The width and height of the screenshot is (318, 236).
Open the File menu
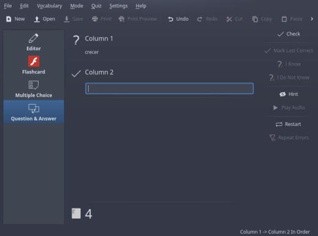[x=8, y=6]
